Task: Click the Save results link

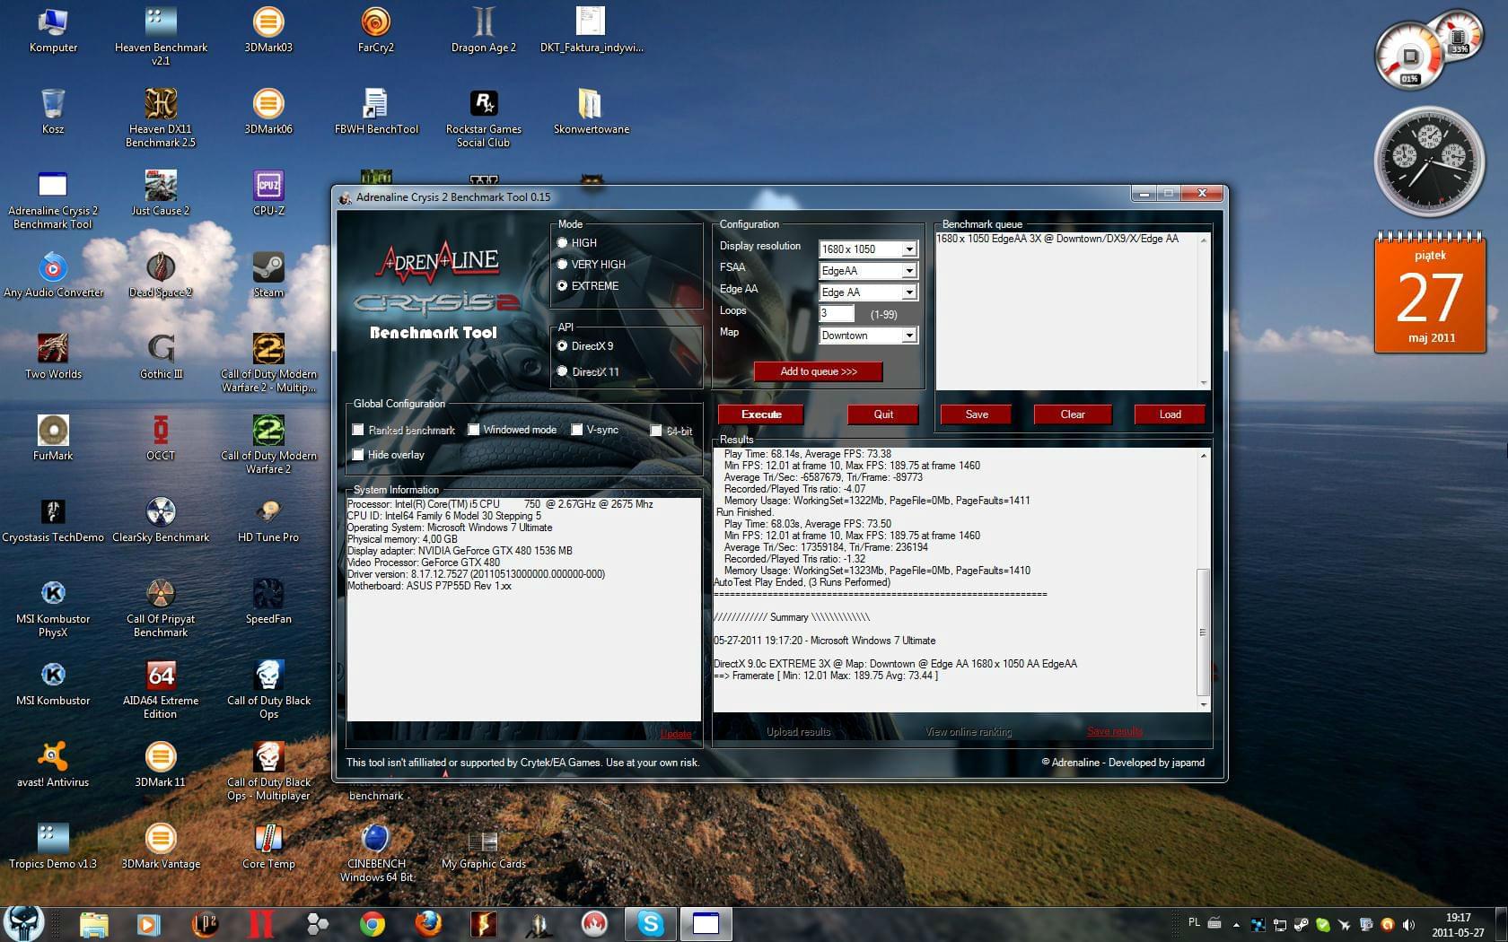Action: click(x=1115, y=731)
